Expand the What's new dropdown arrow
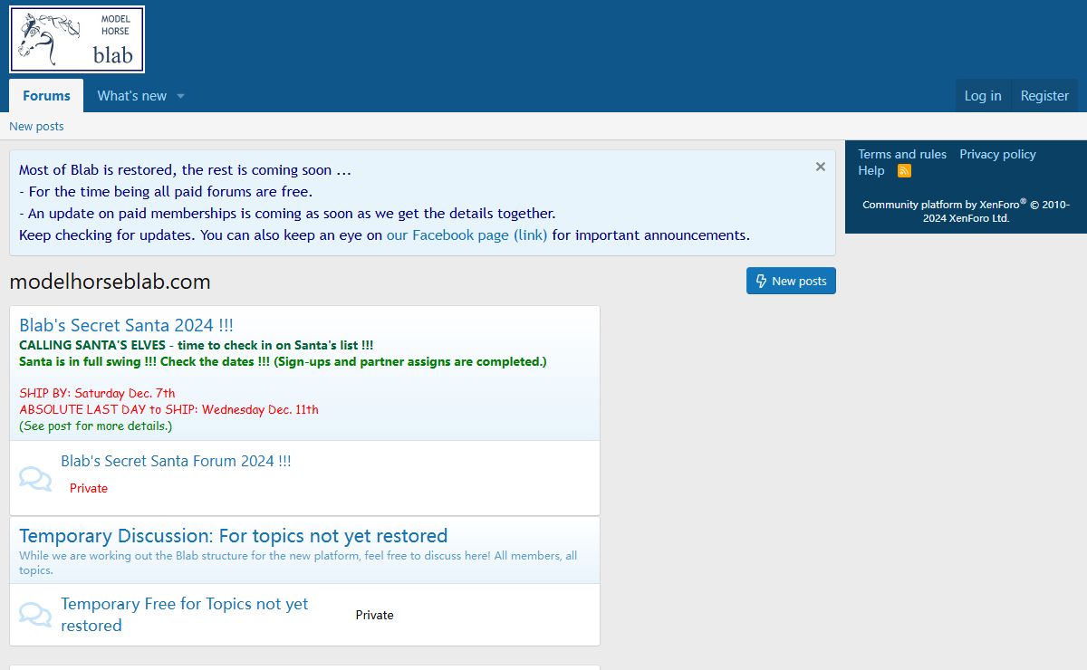The height and width of the screenshot is (670, 1087). (180, 96)
